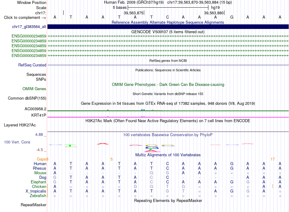The image size is (289, 212).
Task: Open the GTEx Gene Expression track title
Action: (x=168, y=103)
